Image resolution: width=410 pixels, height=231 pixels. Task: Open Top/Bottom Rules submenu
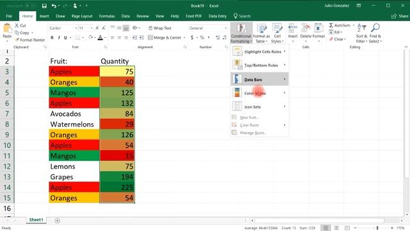pyautogui.click(x=259, y=65)
